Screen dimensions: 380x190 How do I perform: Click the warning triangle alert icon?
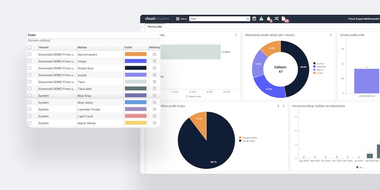261,19
